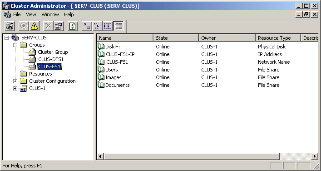
Task: Sort by the Name column header
Action: (125, 38)
